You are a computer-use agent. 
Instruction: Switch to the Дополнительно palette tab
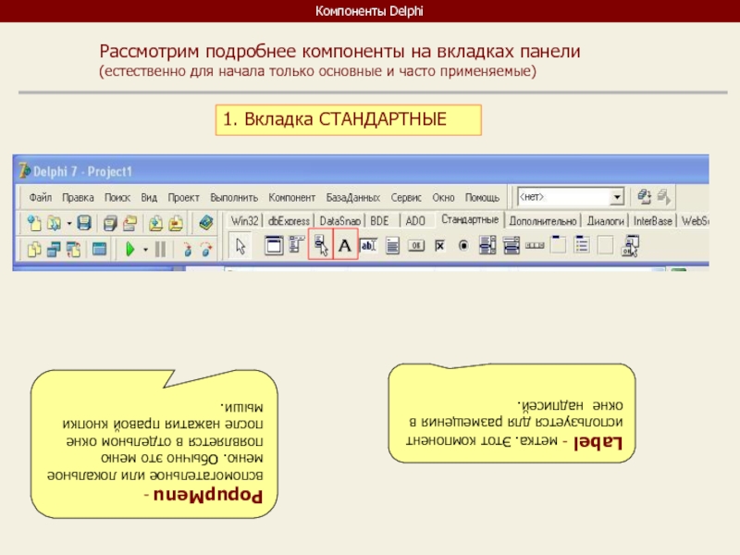point(543,221)
